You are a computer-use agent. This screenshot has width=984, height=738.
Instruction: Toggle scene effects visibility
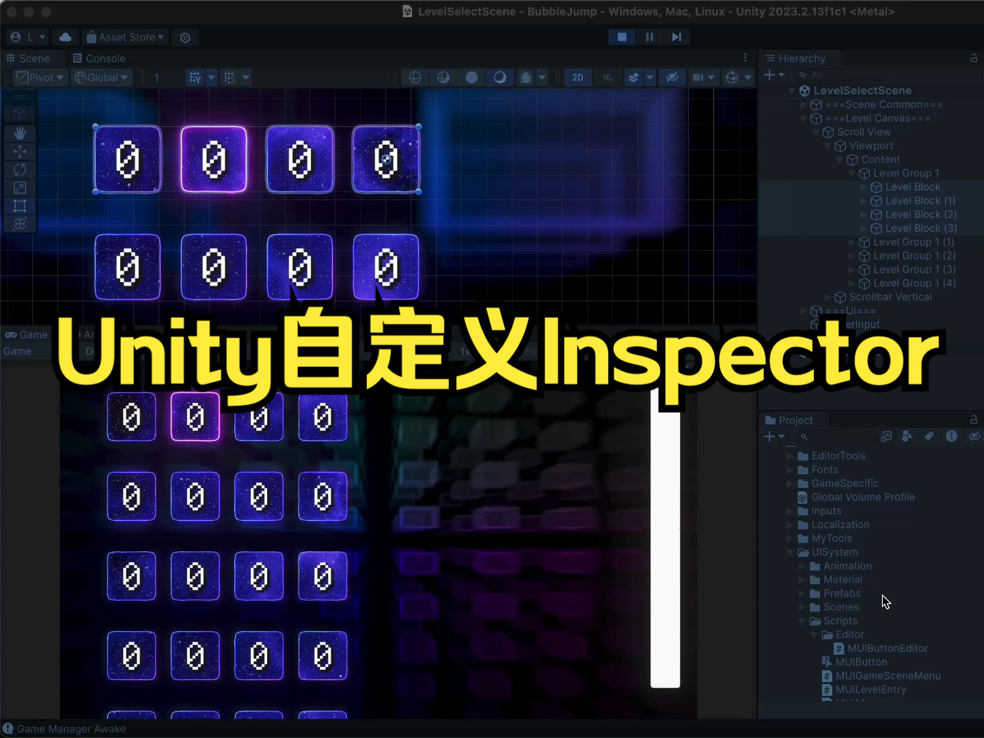click(635, 77)
